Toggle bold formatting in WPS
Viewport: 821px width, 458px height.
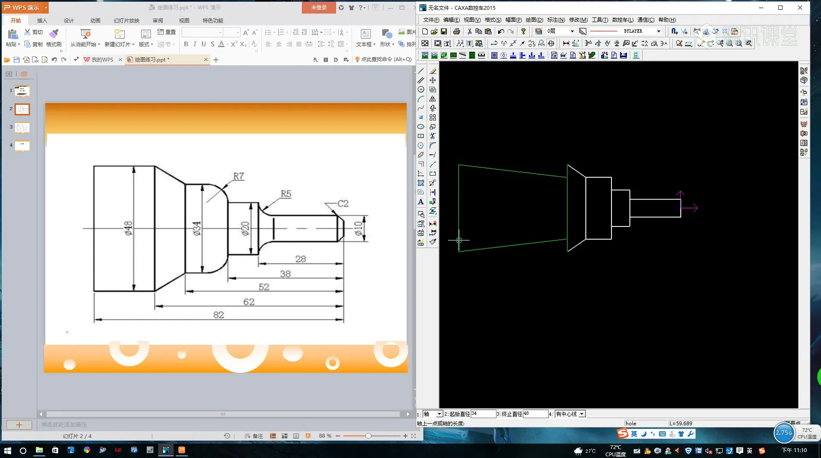(x=186, y=44)
